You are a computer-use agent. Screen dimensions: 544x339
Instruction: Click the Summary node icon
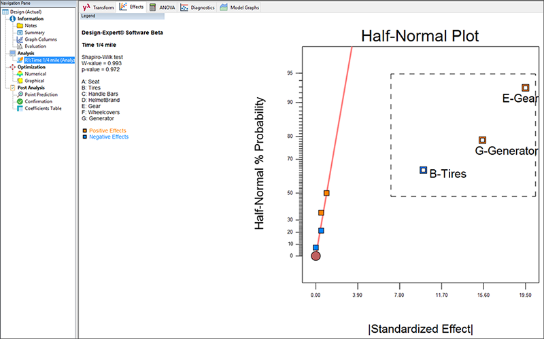click(x=20, y=32)
